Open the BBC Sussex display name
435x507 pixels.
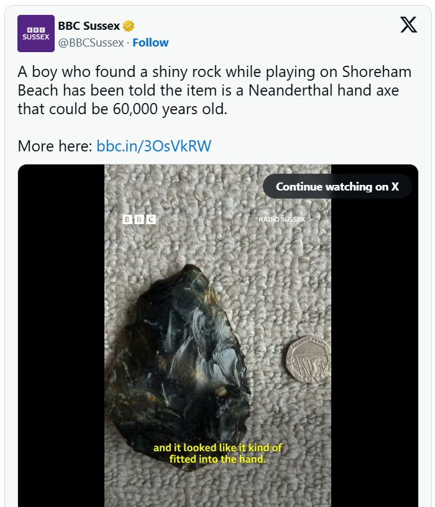(89, 26)
